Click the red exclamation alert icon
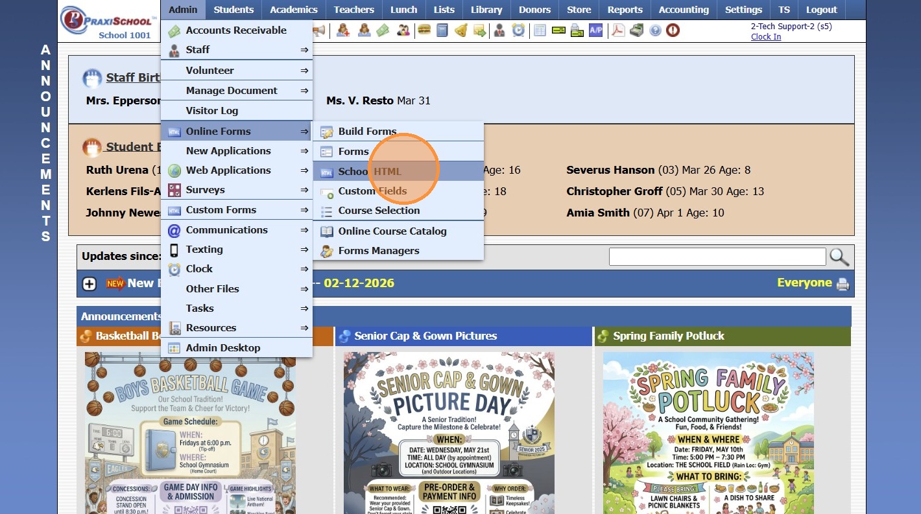The height and width of the screenshot is (514, 921). pos(673,30)
